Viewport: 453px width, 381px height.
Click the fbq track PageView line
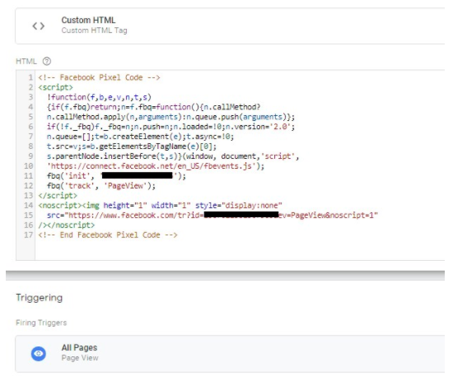tap(101, 186)
